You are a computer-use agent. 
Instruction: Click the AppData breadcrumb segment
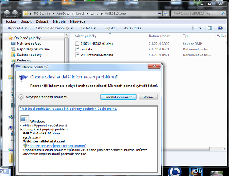tap(63, 14)
